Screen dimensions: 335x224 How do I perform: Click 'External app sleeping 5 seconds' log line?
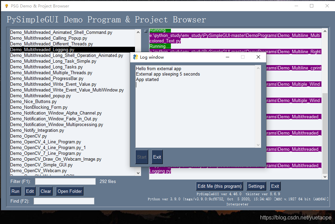[168, 74]
